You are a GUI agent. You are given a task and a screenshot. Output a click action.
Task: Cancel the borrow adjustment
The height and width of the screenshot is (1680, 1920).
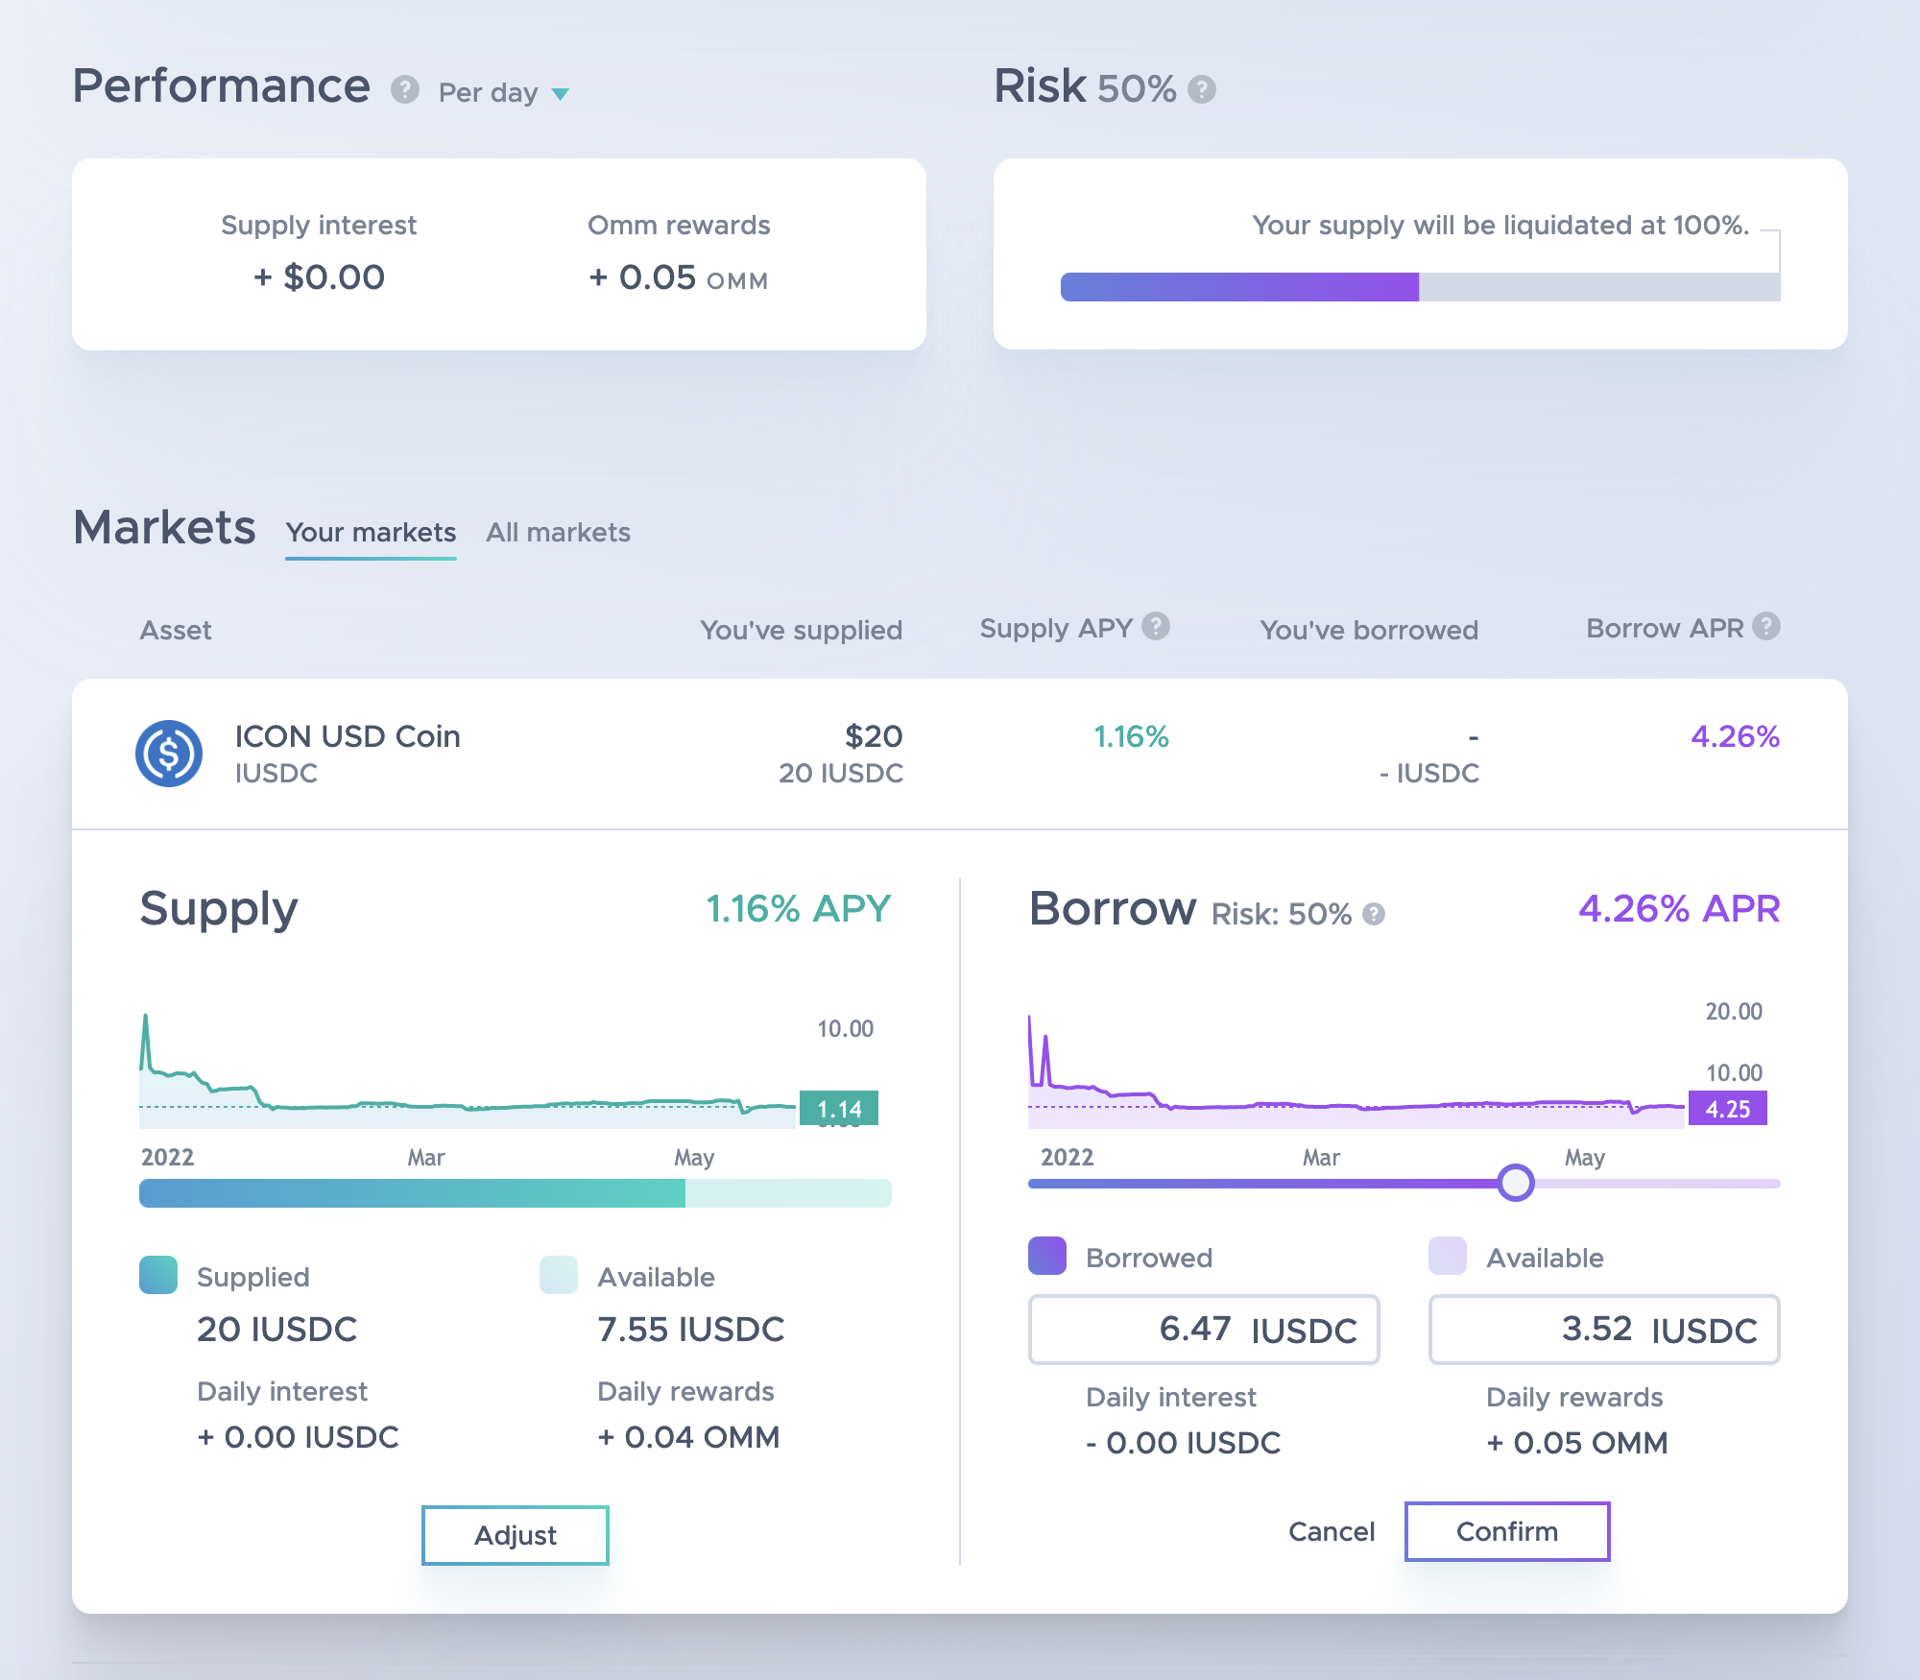pos(1332,1531)
